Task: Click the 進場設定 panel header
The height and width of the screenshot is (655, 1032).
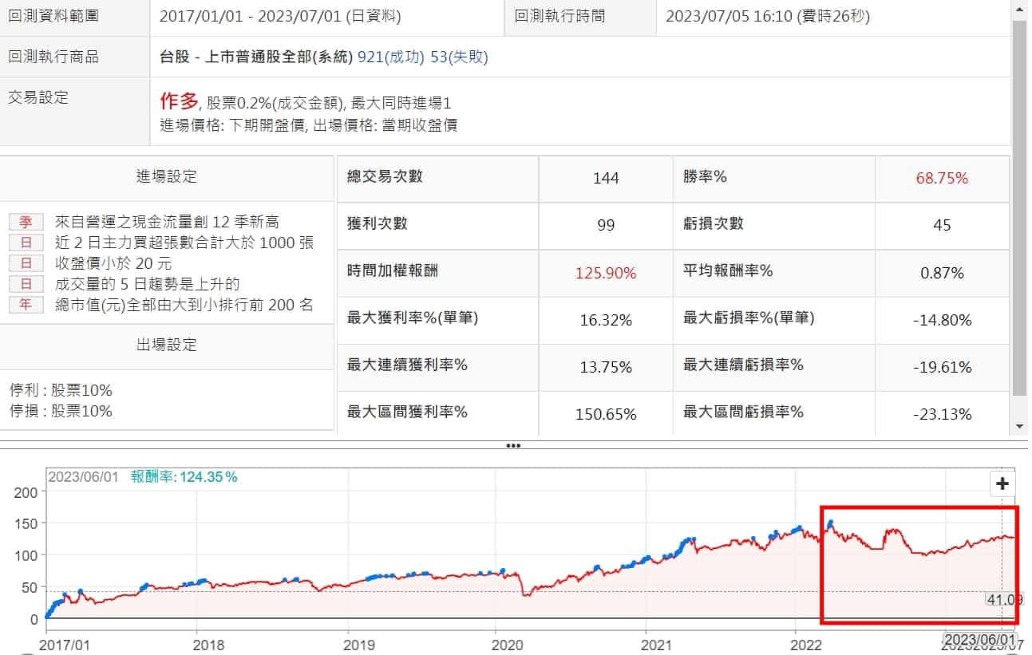Action: tap(166, 177)
